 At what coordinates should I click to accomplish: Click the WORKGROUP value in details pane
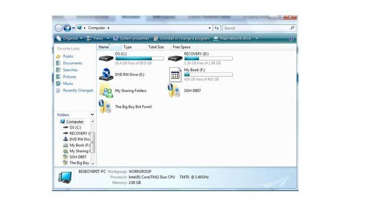[x=140, y=171]
